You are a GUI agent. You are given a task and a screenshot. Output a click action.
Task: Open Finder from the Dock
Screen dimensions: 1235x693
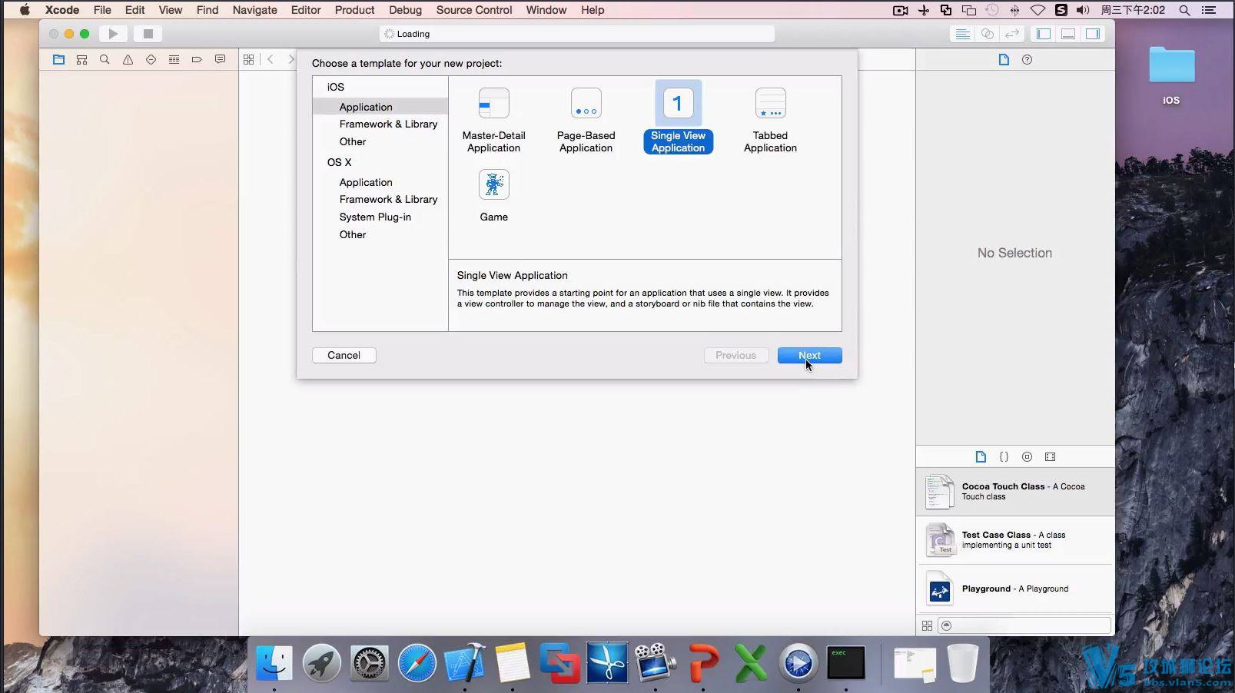pyautogui.click(x=274, y=663)
